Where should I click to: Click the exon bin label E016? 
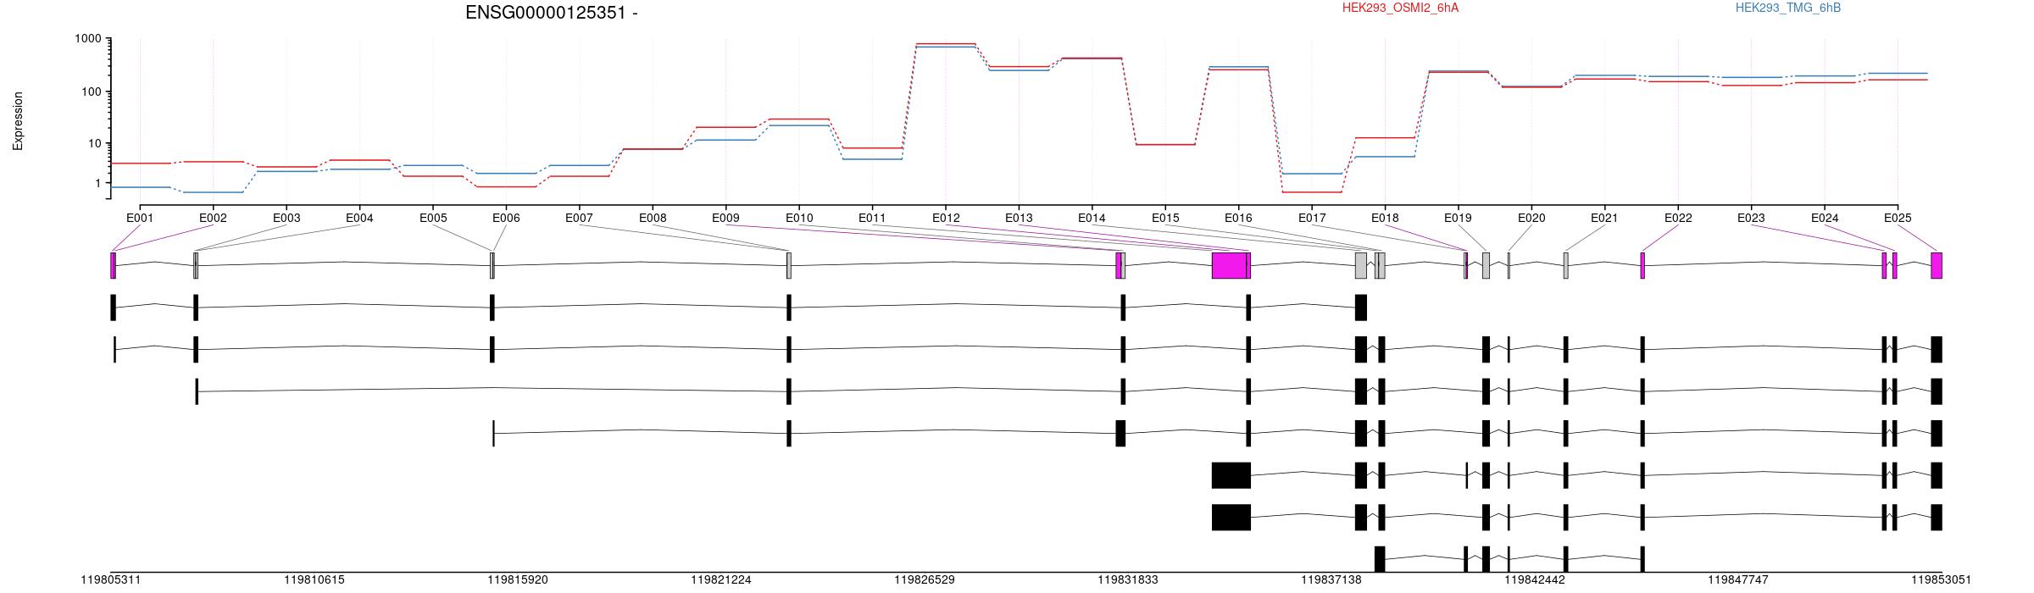click(x=1238, y=218)
